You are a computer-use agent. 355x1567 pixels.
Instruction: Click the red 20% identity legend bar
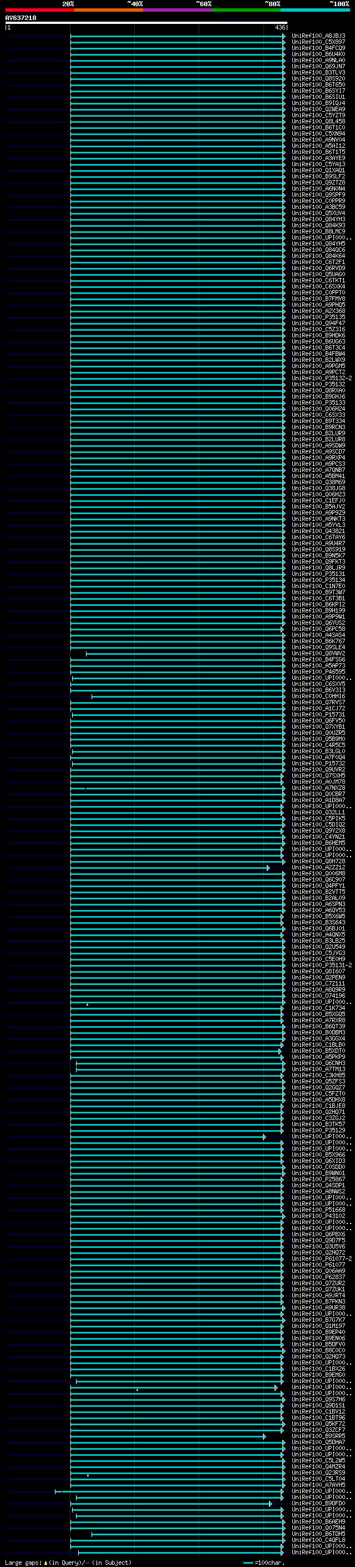click(x=39, y=10)
